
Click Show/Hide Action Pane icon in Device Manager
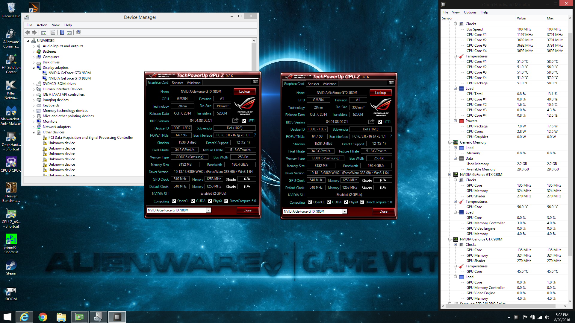[69, 32]
